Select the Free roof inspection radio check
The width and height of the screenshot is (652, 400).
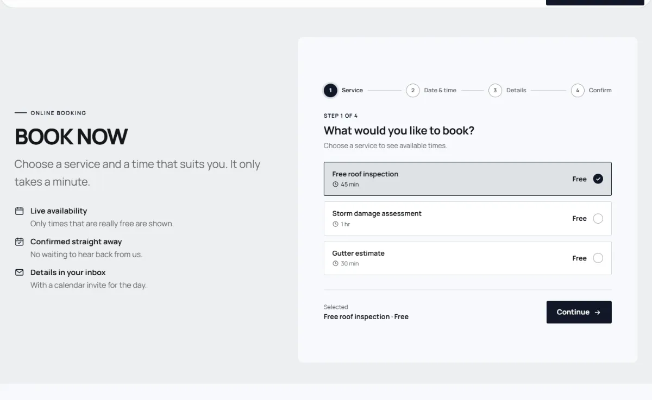[598, 179]
